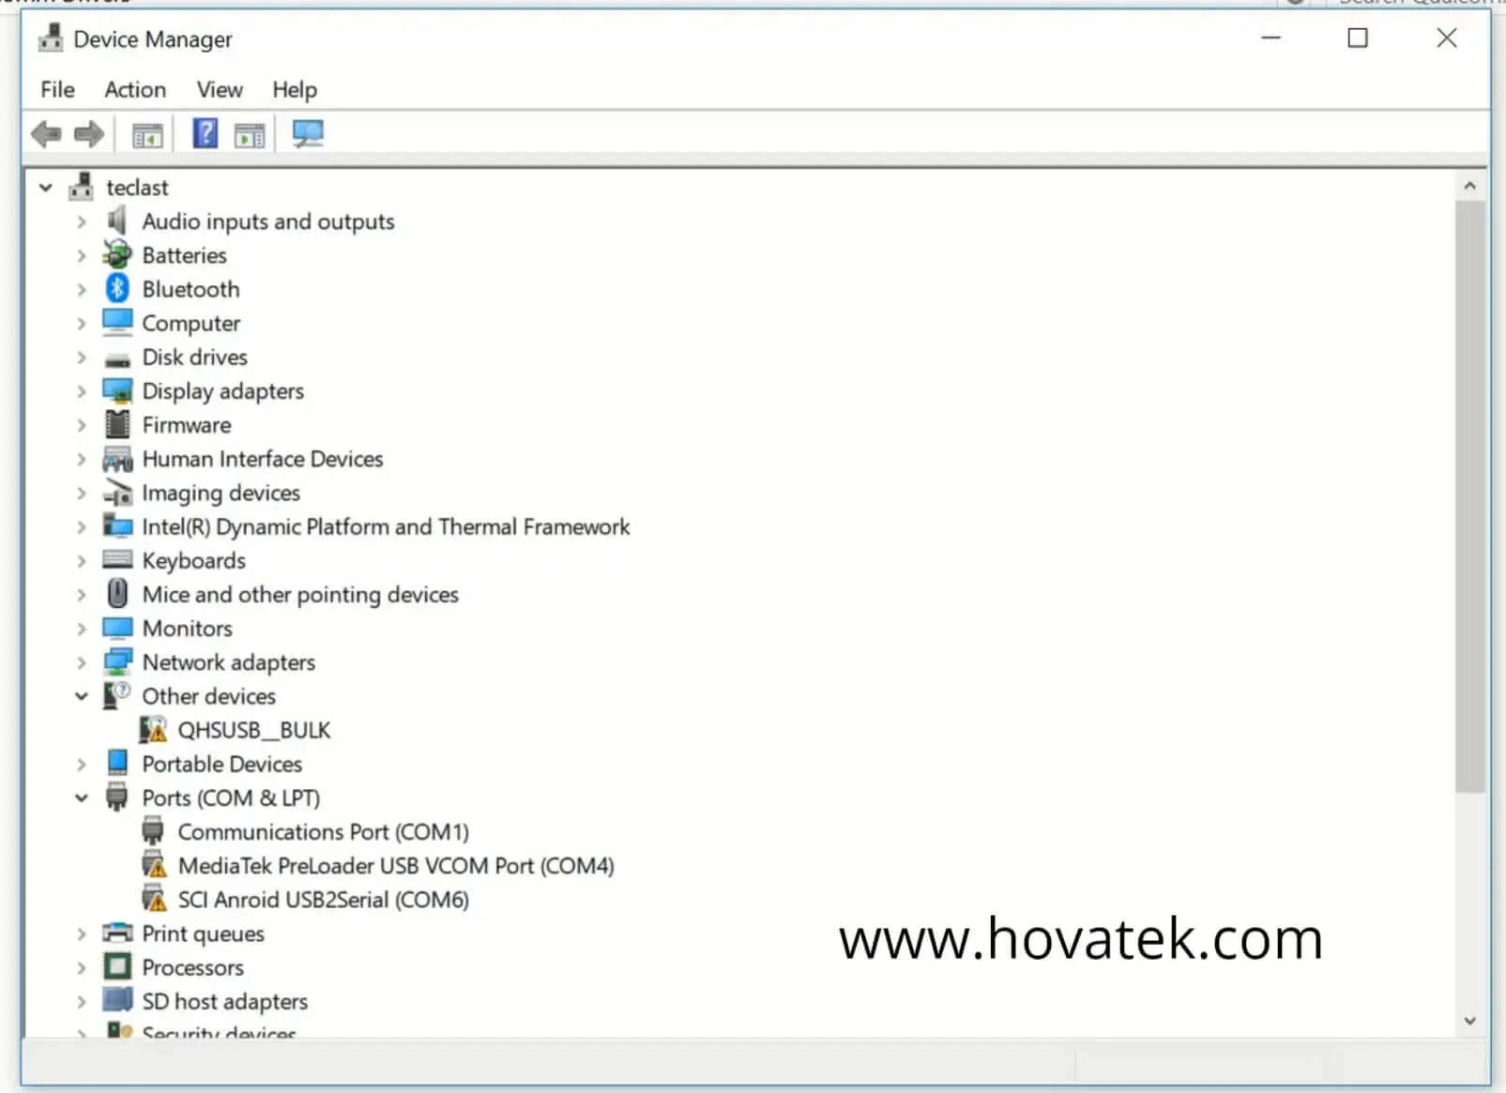Viewport: 1506px width, 1093px height.
Task: Select Communications Port (COM1) entry
Action: point(323,832)
